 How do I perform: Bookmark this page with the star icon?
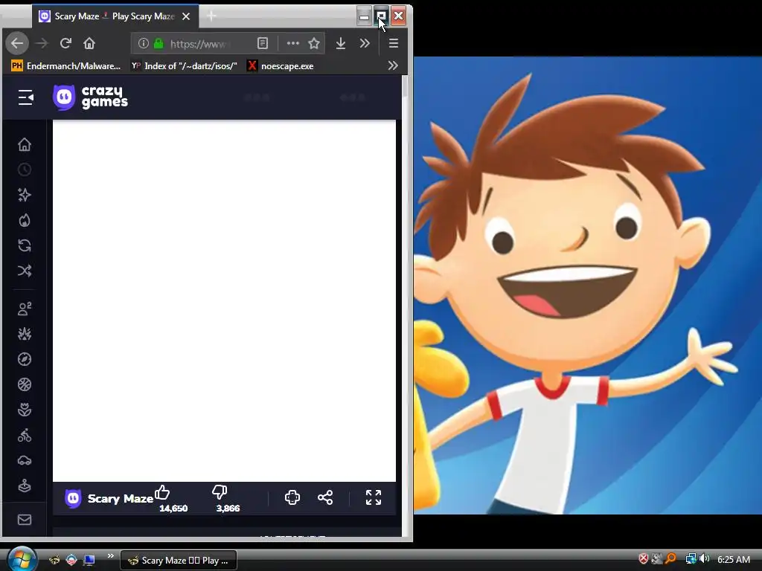[314, 43]
